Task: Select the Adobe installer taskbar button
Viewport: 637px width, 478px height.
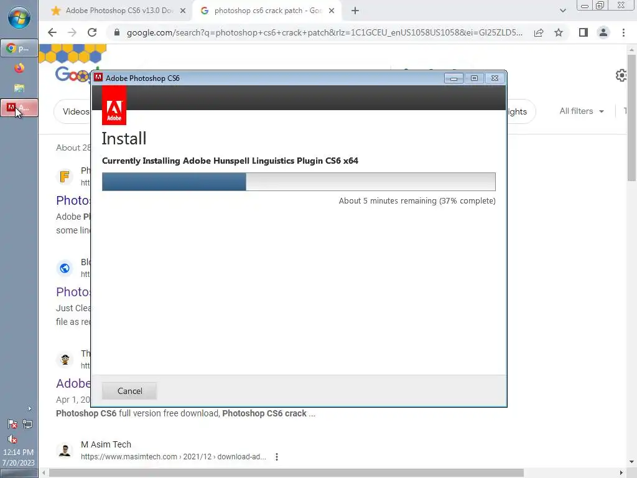Action: (19, 108)
